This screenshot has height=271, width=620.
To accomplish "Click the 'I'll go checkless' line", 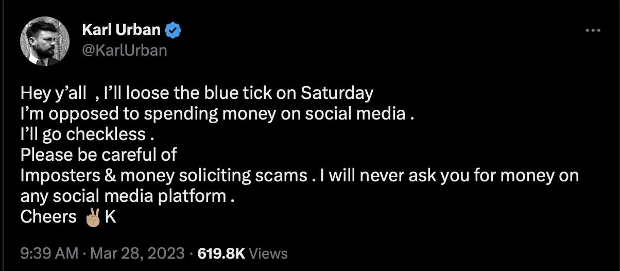I will [88, 134].
